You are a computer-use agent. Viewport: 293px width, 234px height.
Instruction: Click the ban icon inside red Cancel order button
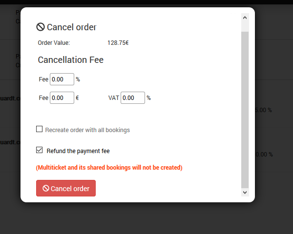coord(46,188)
